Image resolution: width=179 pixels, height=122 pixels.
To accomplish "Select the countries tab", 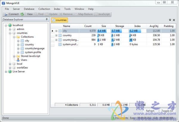I will coord(59,20).
